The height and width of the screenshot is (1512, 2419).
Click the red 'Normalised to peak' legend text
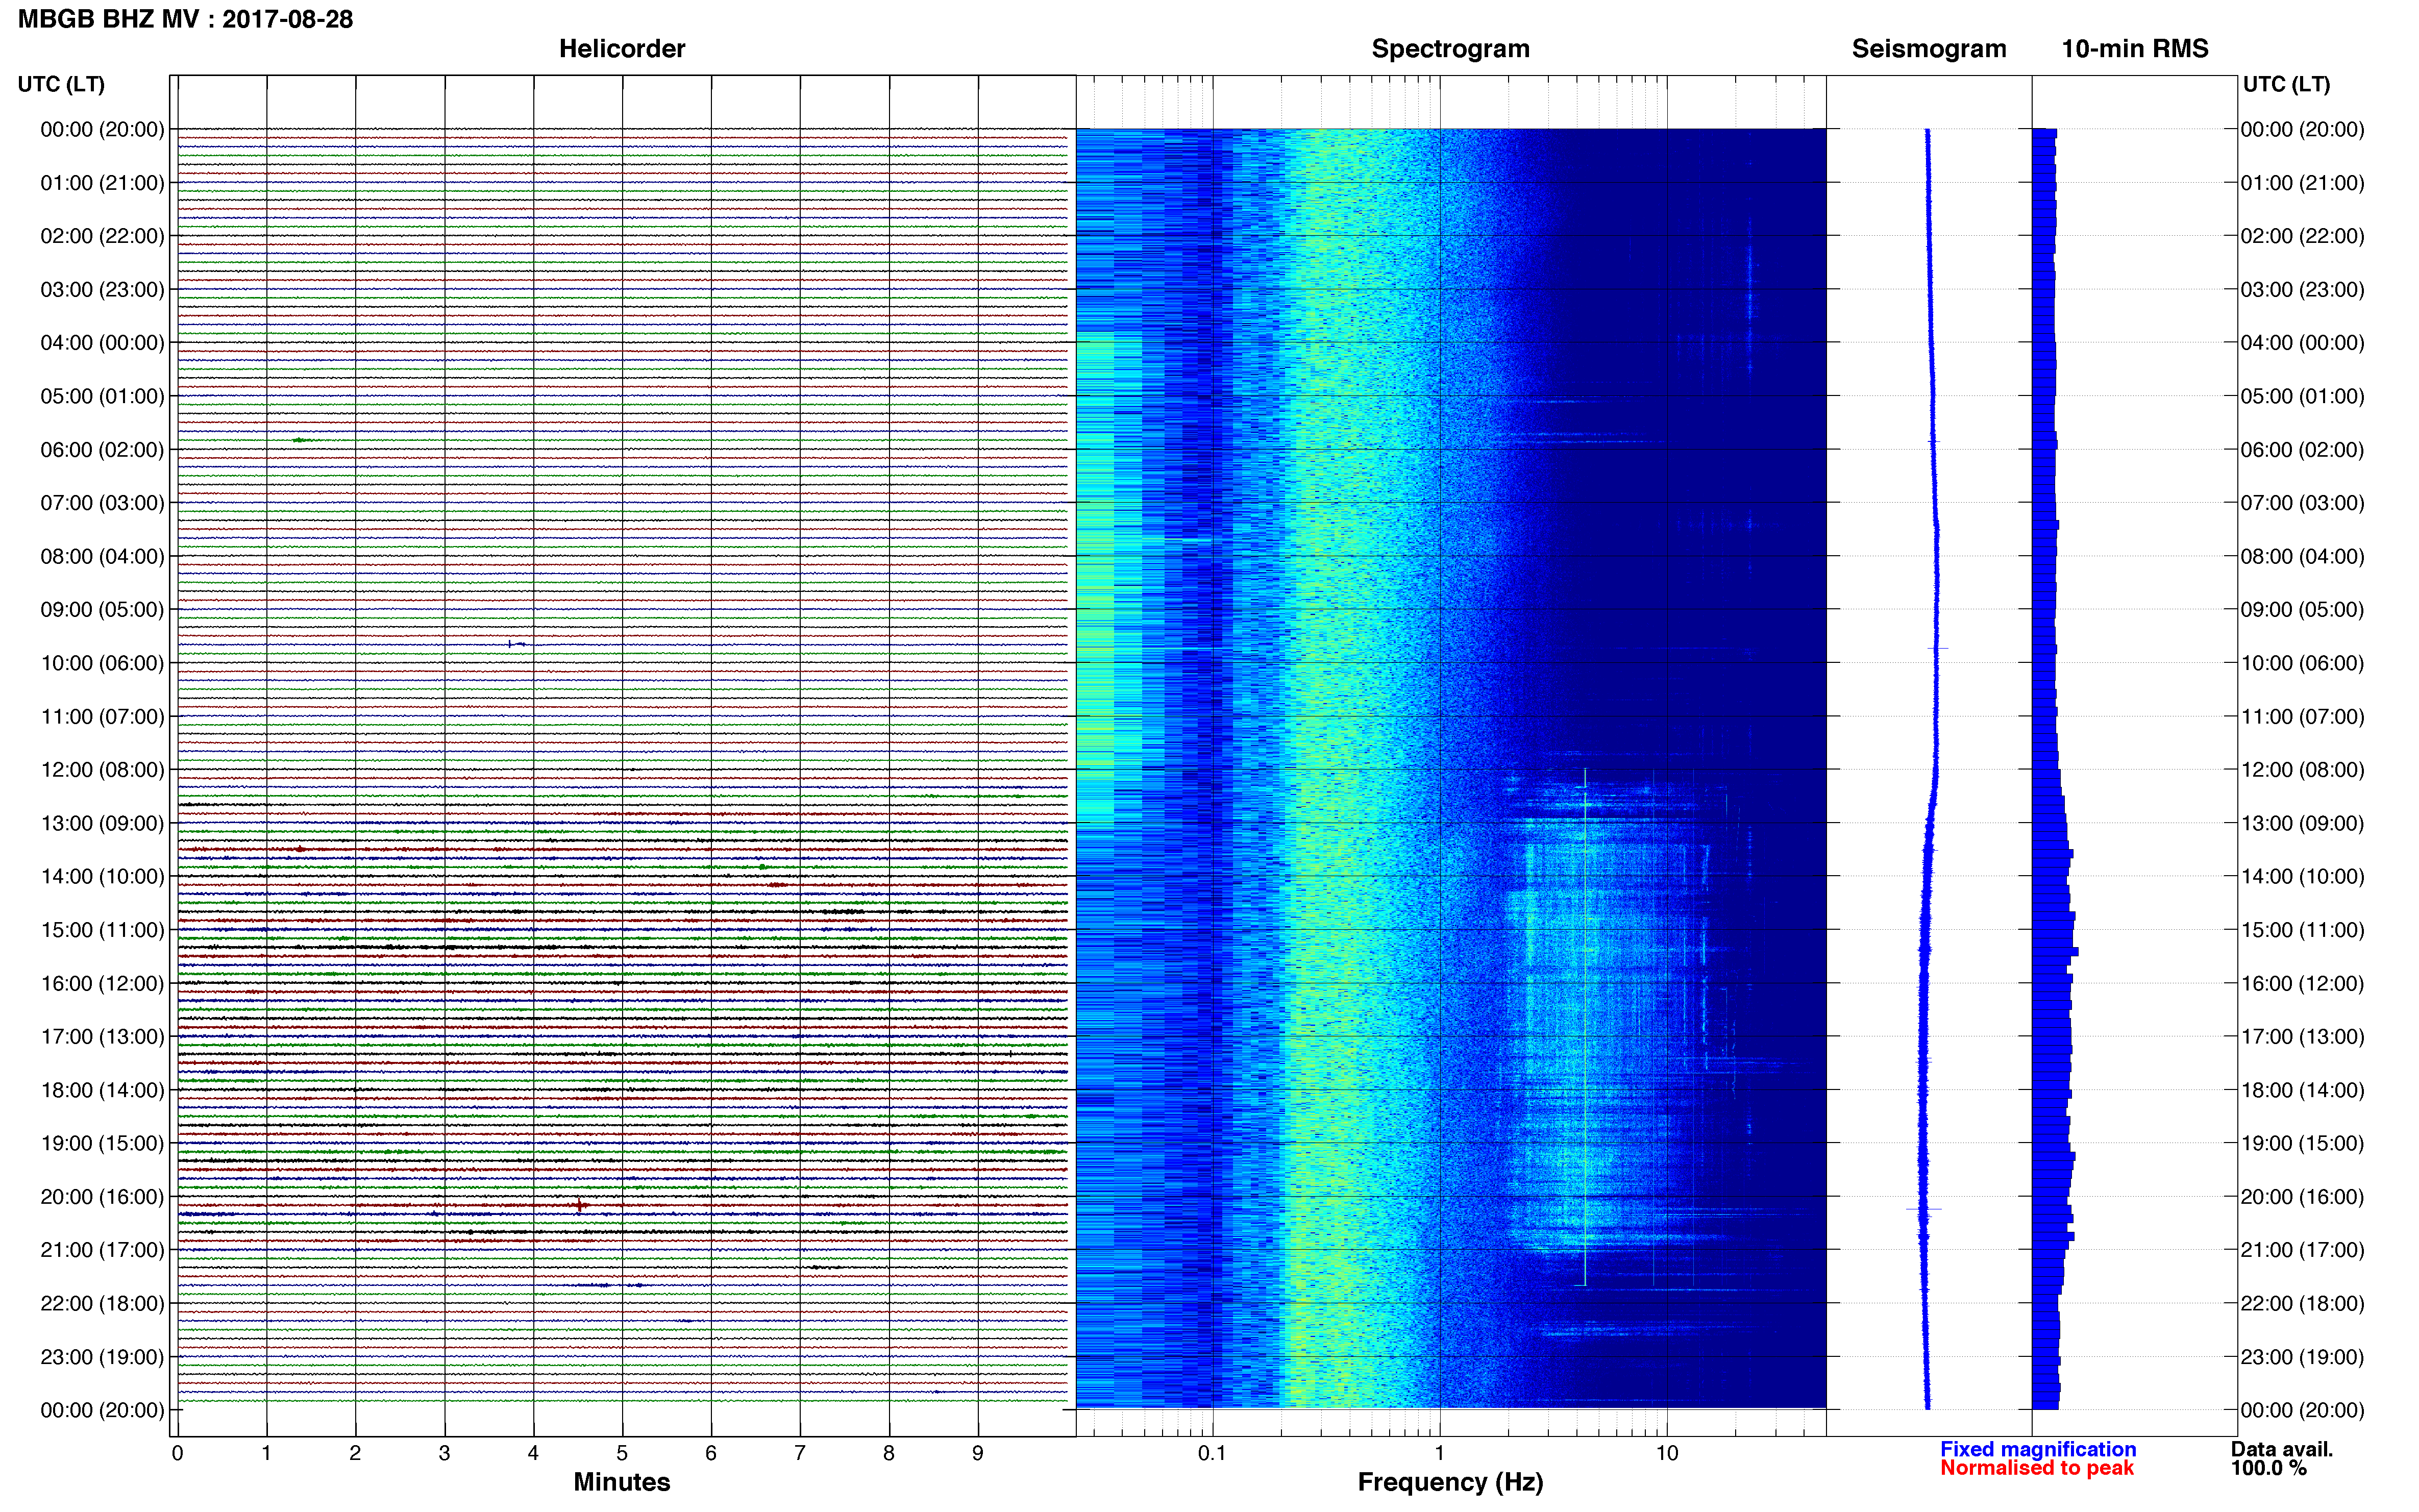coord(2037,1468)
